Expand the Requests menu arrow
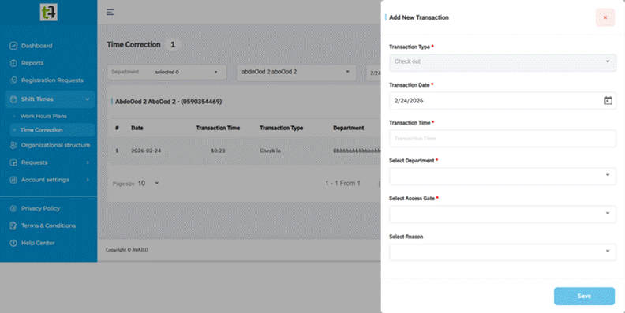The height and width of the screenshot is (313, 625). click(x=88, y=162)
